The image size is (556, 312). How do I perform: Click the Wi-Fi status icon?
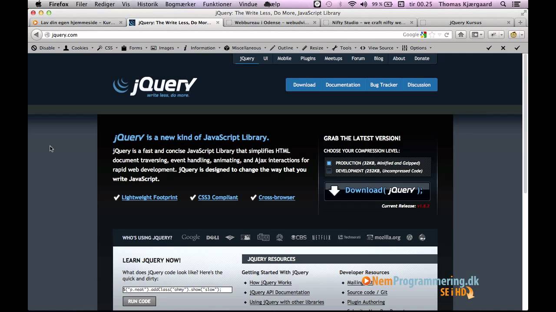[x=352, y=4]
